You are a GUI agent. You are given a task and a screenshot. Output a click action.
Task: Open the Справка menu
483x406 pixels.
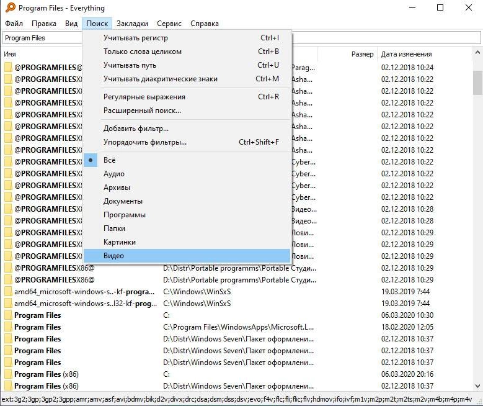click(x=205, y=24)
